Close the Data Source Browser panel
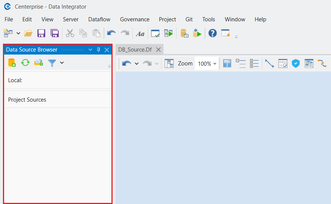 pyautogui.click(x=107, y=50)
